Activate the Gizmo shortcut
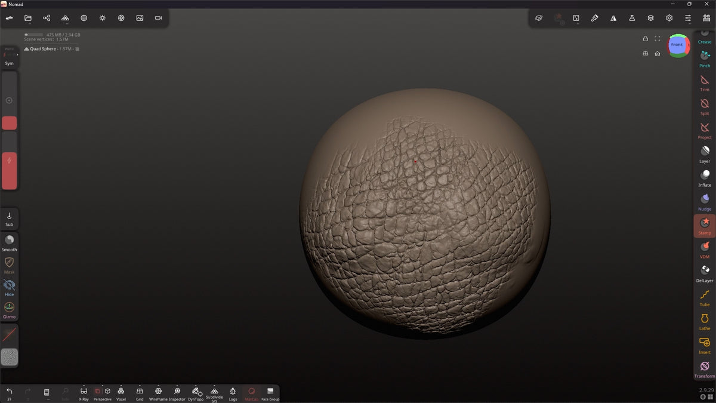This screenshot has height=403, width=716. point(9,310)
